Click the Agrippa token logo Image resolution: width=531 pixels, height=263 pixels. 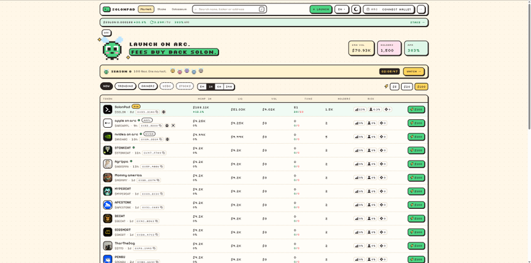(x=107, y=164)
